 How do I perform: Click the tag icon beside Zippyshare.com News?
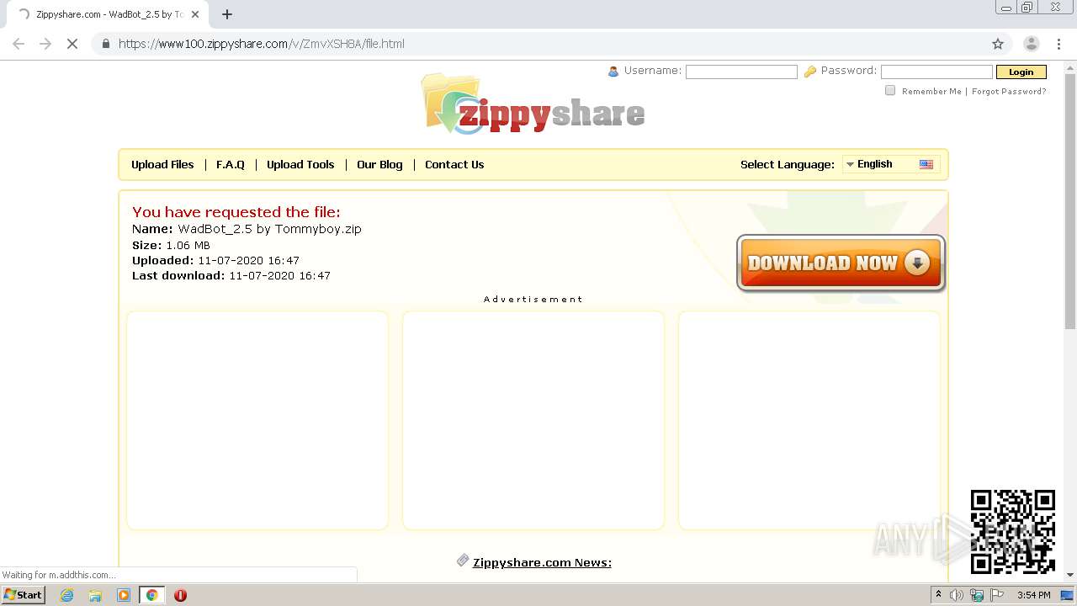(x=463, y=561)
